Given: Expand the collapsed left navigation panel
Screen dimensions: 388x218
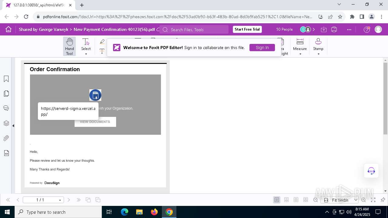Looking at the screenshot, I should [13, 126].
